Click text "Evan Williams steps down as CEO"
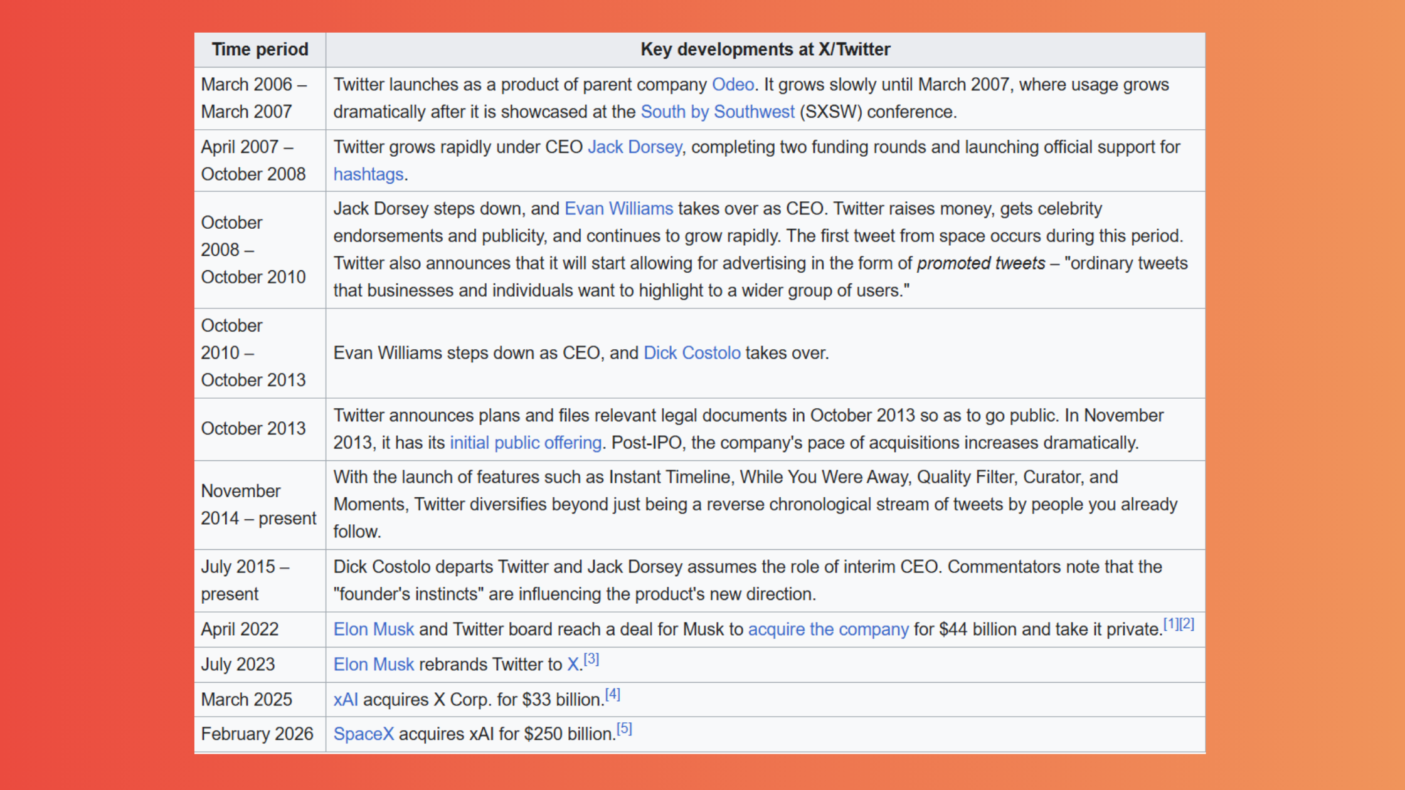 coord(467,353)
